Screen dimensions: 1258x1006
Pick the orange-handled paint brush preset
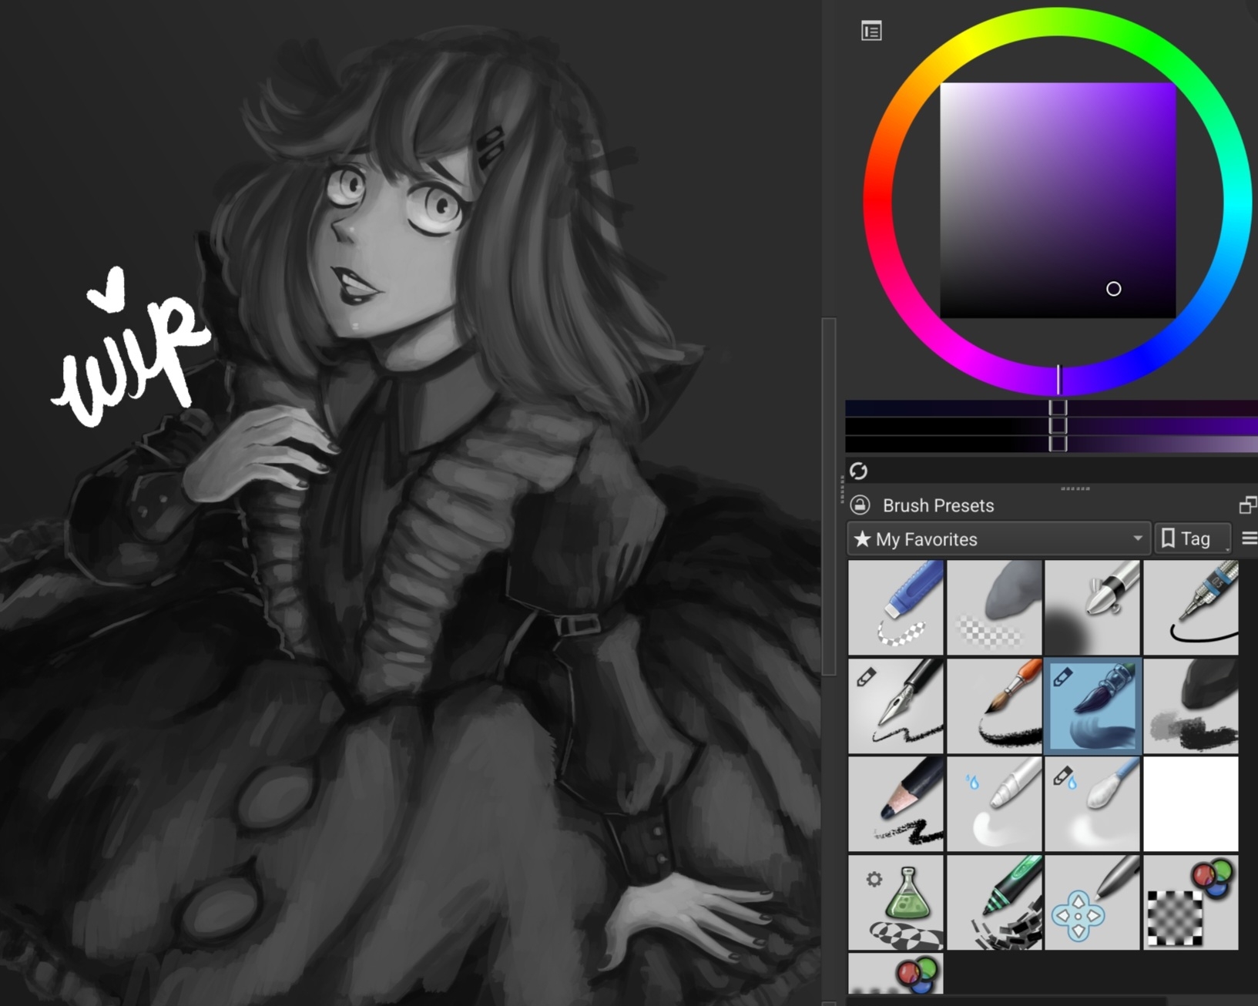point(994,706)
